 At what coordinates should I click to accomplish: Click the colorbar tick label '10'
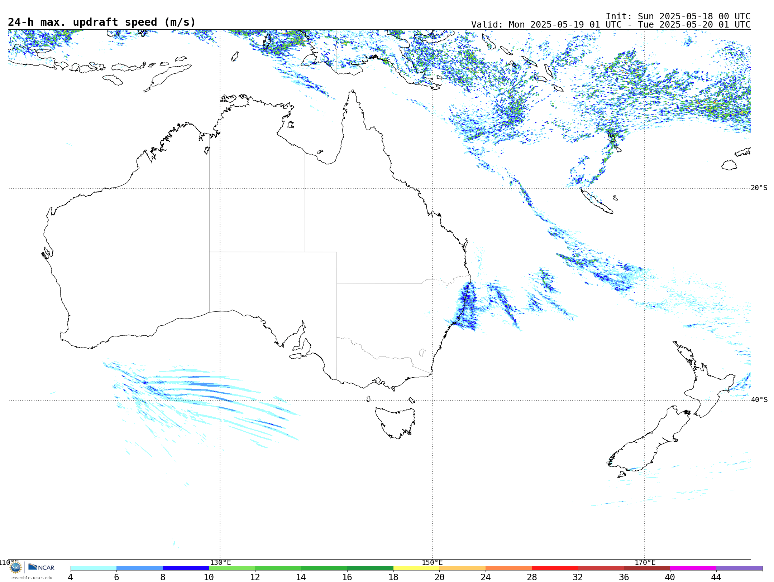(209, 577)
